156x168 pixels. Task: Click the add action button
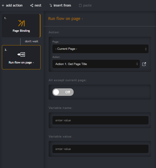coord(12,5)
